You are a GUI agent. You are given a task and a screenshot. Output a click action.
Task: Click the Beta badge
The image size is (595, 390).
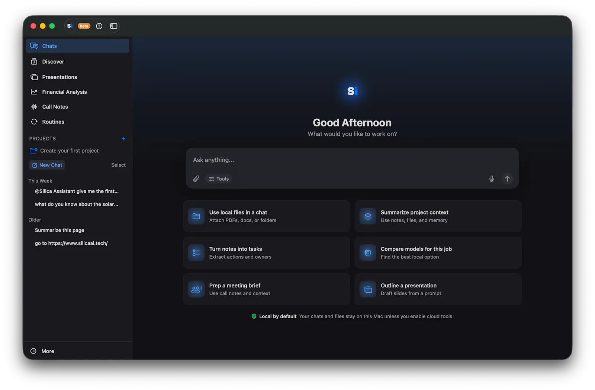pos(84,26)
